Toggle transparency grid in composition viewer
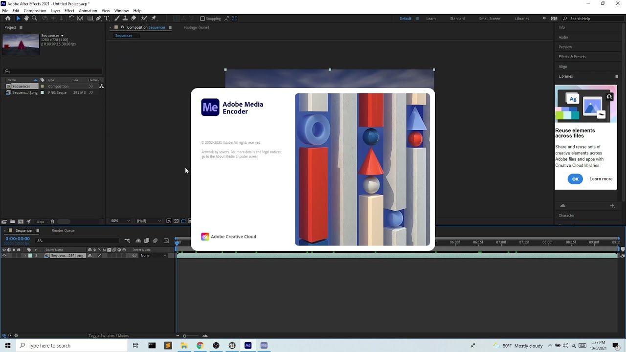Screen dimensions: 626x352 coord(176,221)
